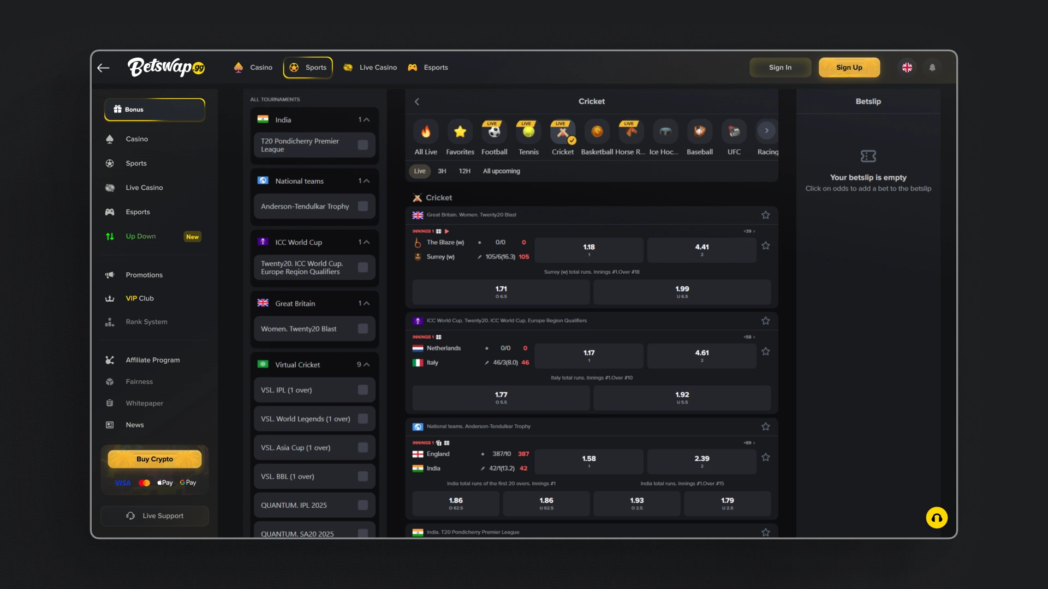
Task: Check the QUANTUM. IPL 2025 checkbox
Action: [363, 505]
